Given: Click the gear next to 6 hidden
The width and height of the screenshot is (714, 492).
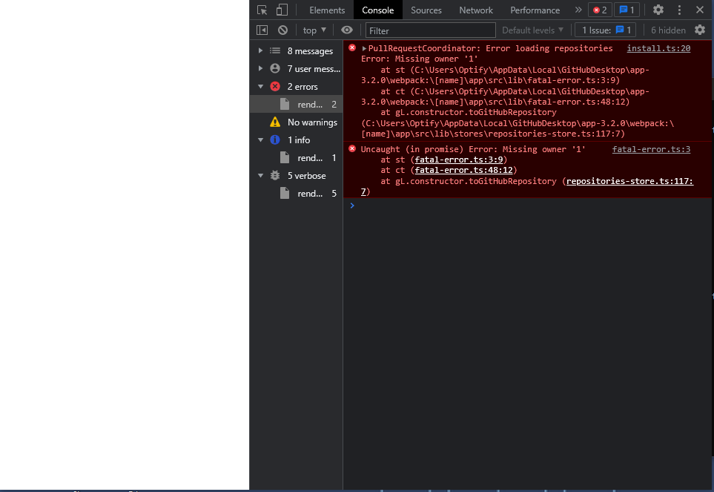Looking at the screenshot, I should pyautogui.click(x=699, y=30).
